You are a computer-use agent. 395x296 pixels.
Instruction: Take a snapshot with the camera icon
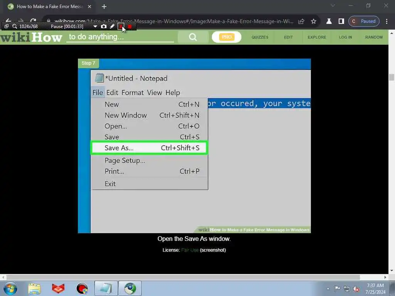[103, 26]
